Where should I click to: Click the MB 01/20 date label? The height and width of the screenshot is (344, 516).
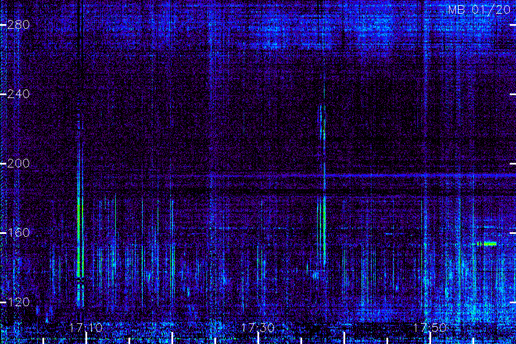coord(479,10)
